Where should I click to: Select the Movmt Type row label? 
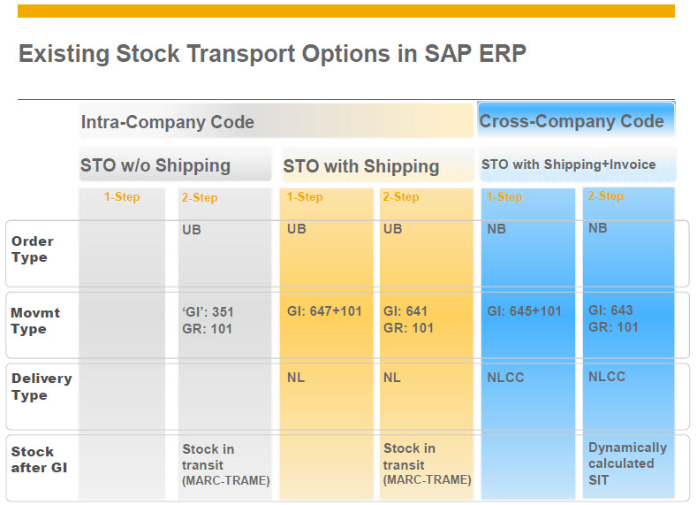pos(35,321)
